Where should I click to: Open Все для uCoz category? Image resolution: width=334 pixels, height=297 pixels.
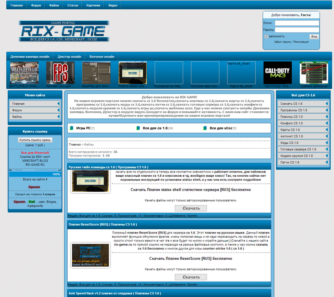[x=221, y=128]
